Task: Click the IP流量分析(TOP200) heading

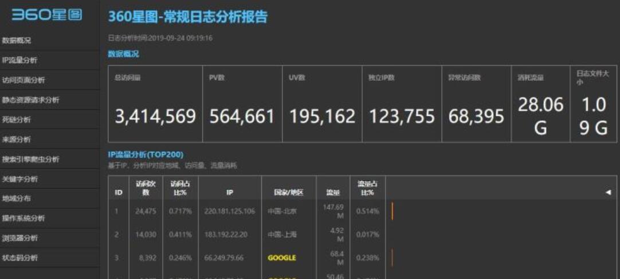Action: click(x=146, y=155)
